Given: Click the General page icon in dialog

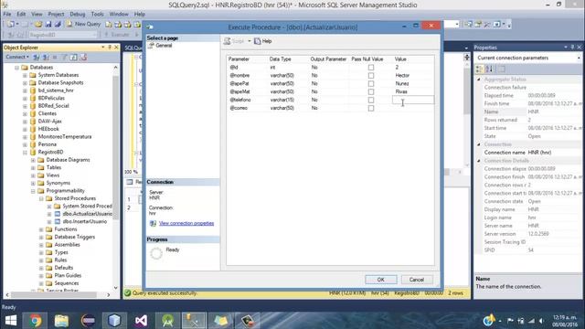Looking at the screenshot, I should [x=151, y=46].
